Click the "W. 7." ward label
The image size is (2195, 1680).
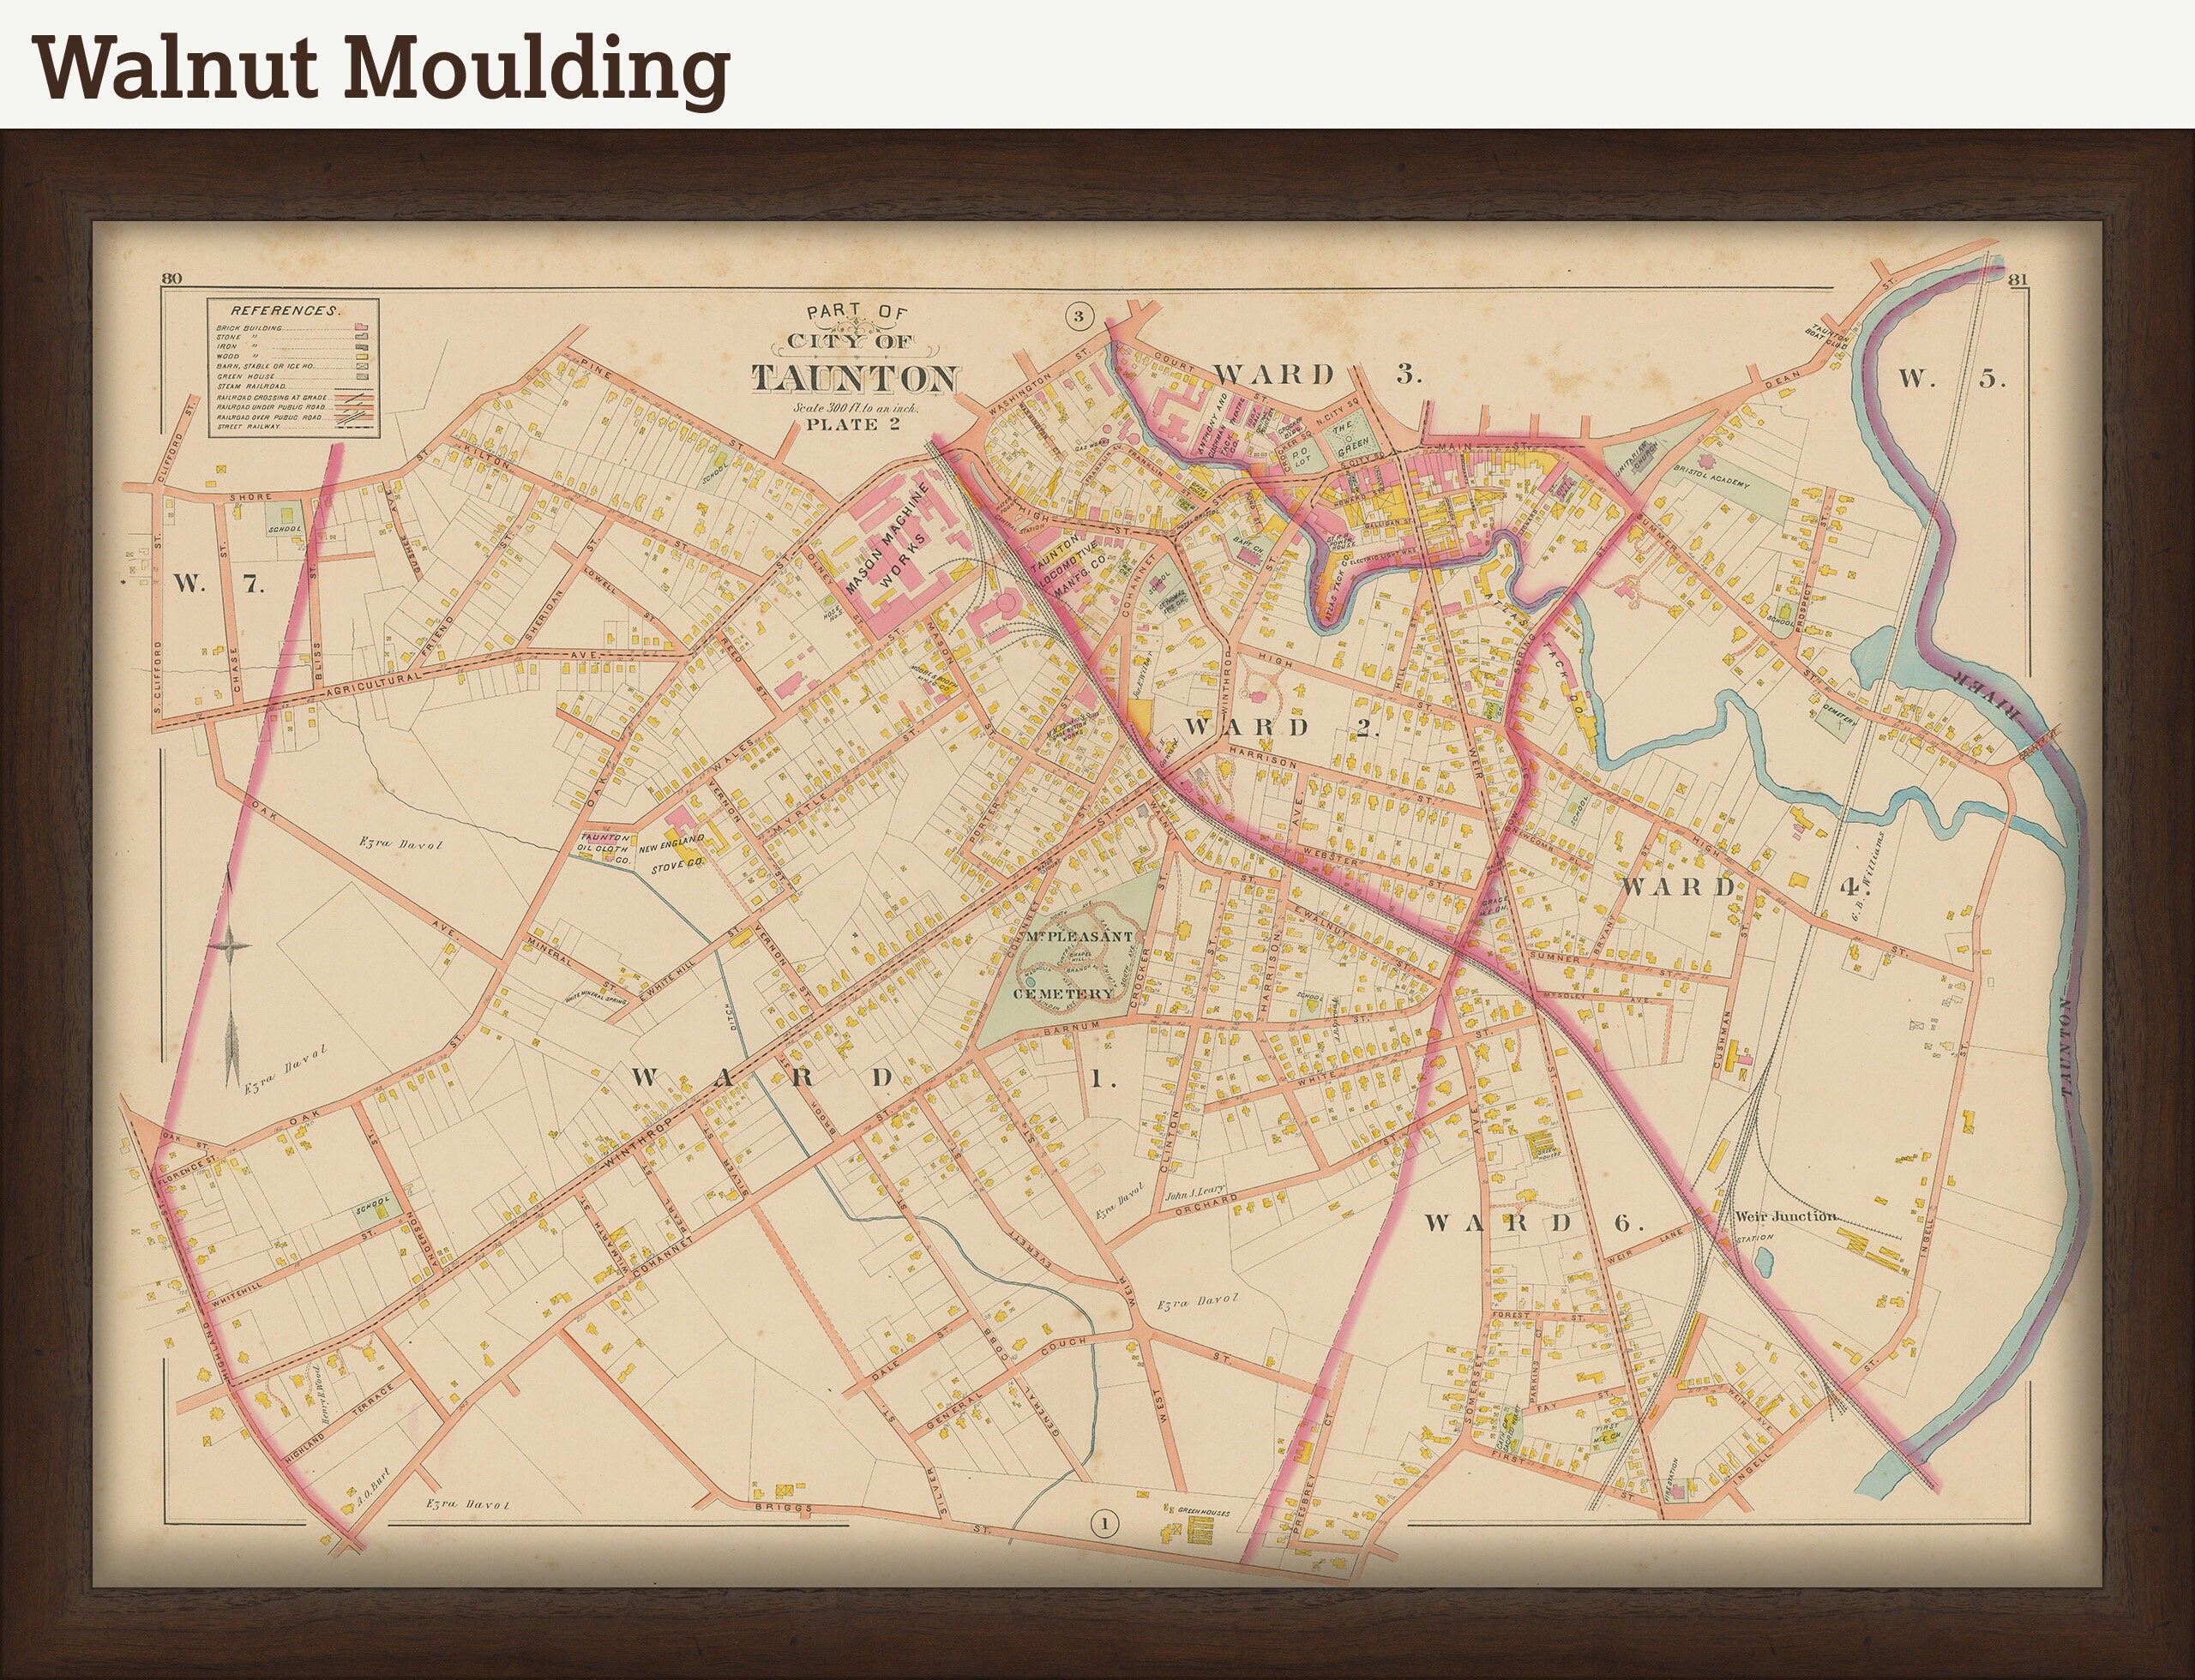(x=220, y=585)
